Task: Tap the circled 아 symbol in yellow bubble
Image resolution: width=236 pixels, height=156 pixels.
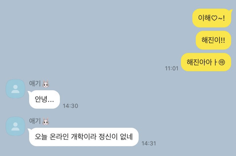Action: tap(222, 62)
